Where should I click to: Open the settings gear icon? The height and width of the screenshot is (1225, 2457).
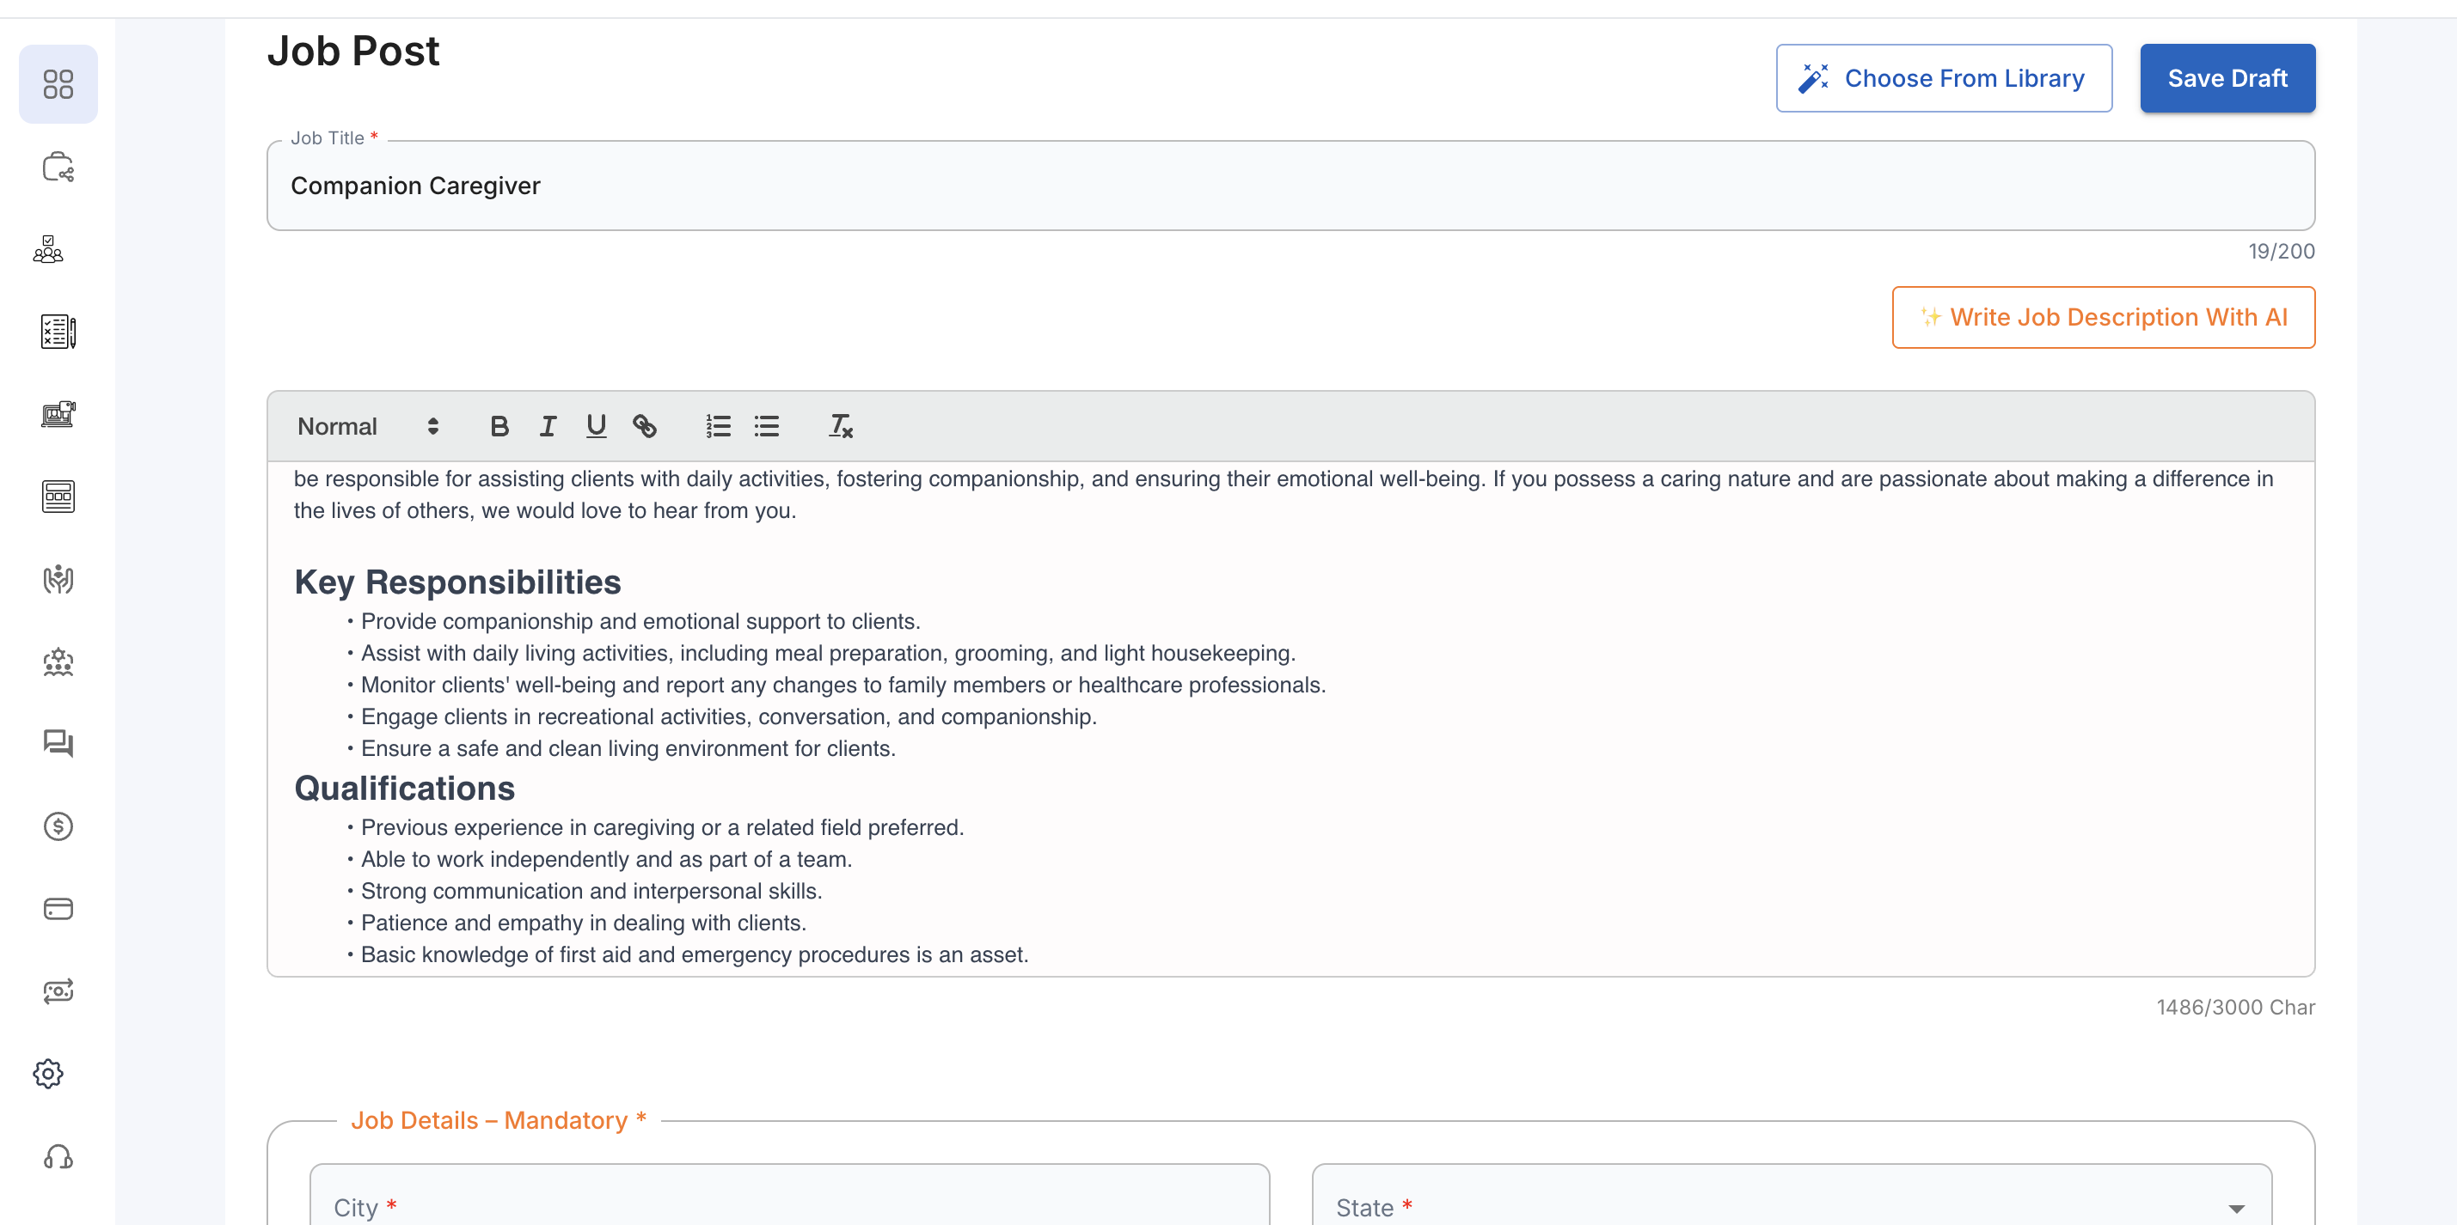[49, 1074]
